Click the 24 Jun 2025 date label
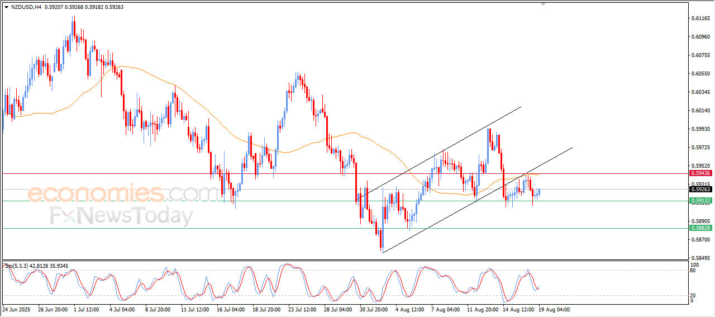 [16, 309]
